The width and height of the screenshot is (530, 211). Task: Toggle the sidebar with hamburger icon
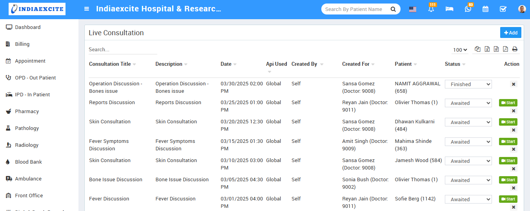click(87, 9)
